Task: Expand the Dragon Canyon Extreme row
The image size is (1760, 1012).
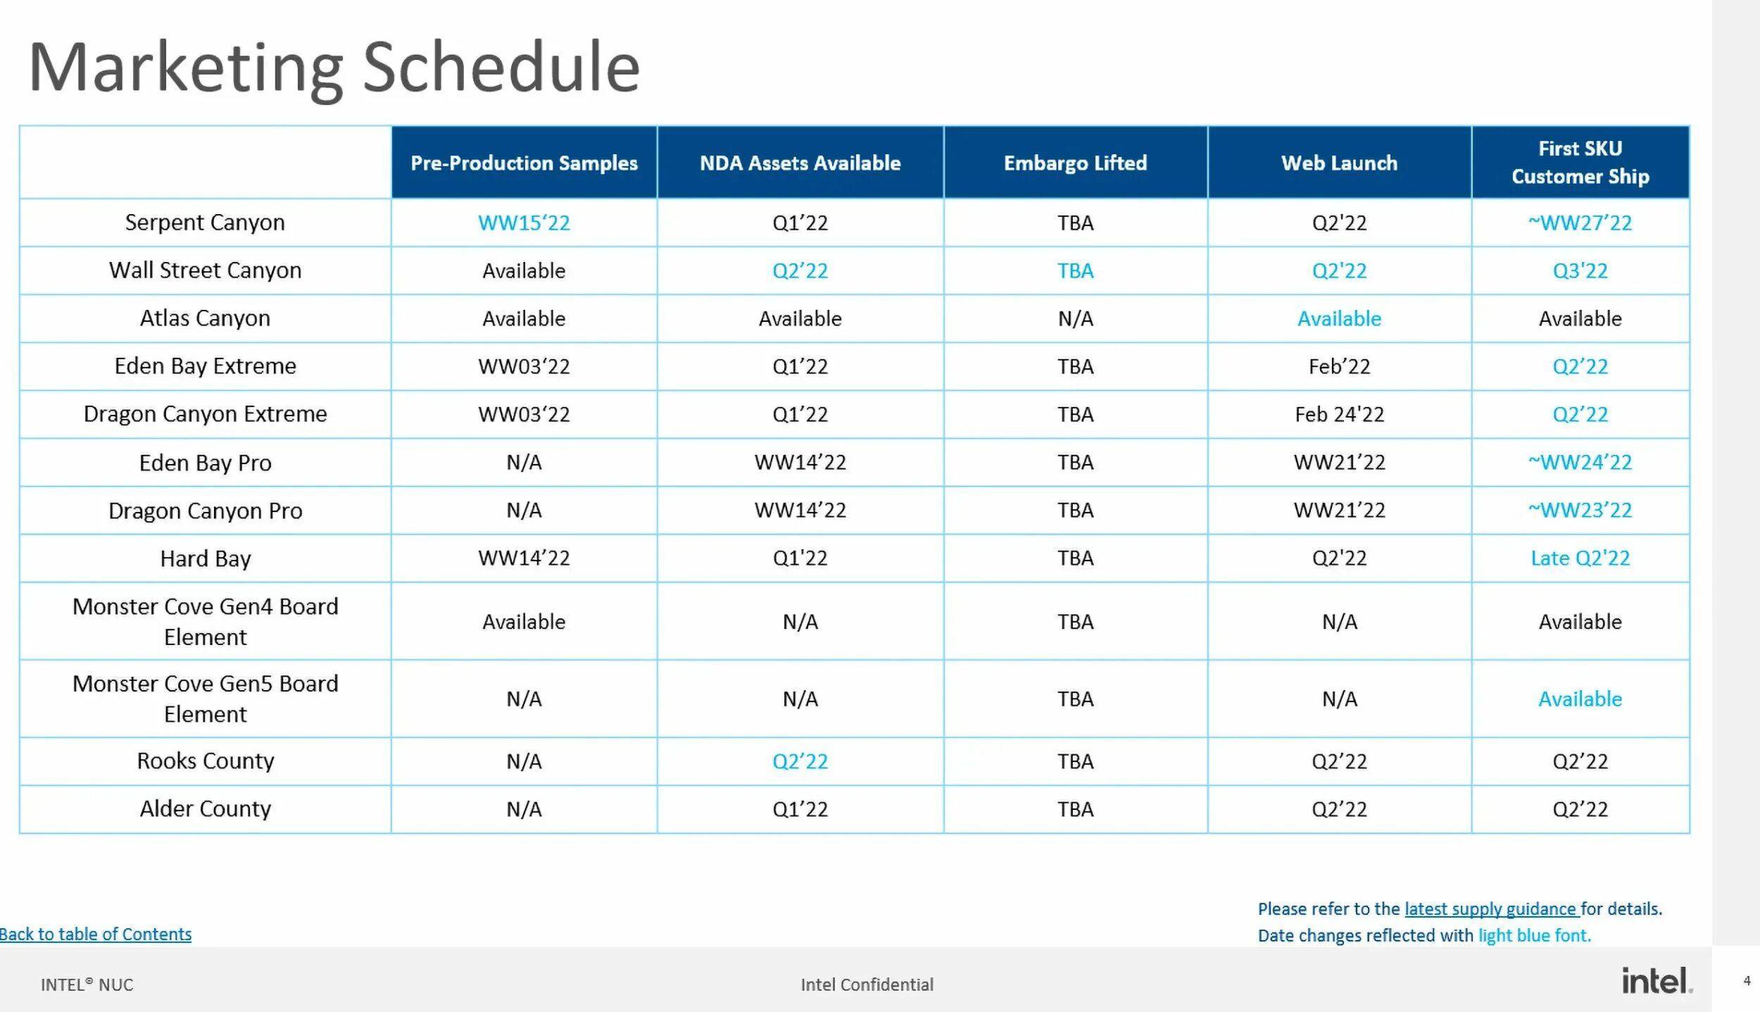Action: point(206,413)
